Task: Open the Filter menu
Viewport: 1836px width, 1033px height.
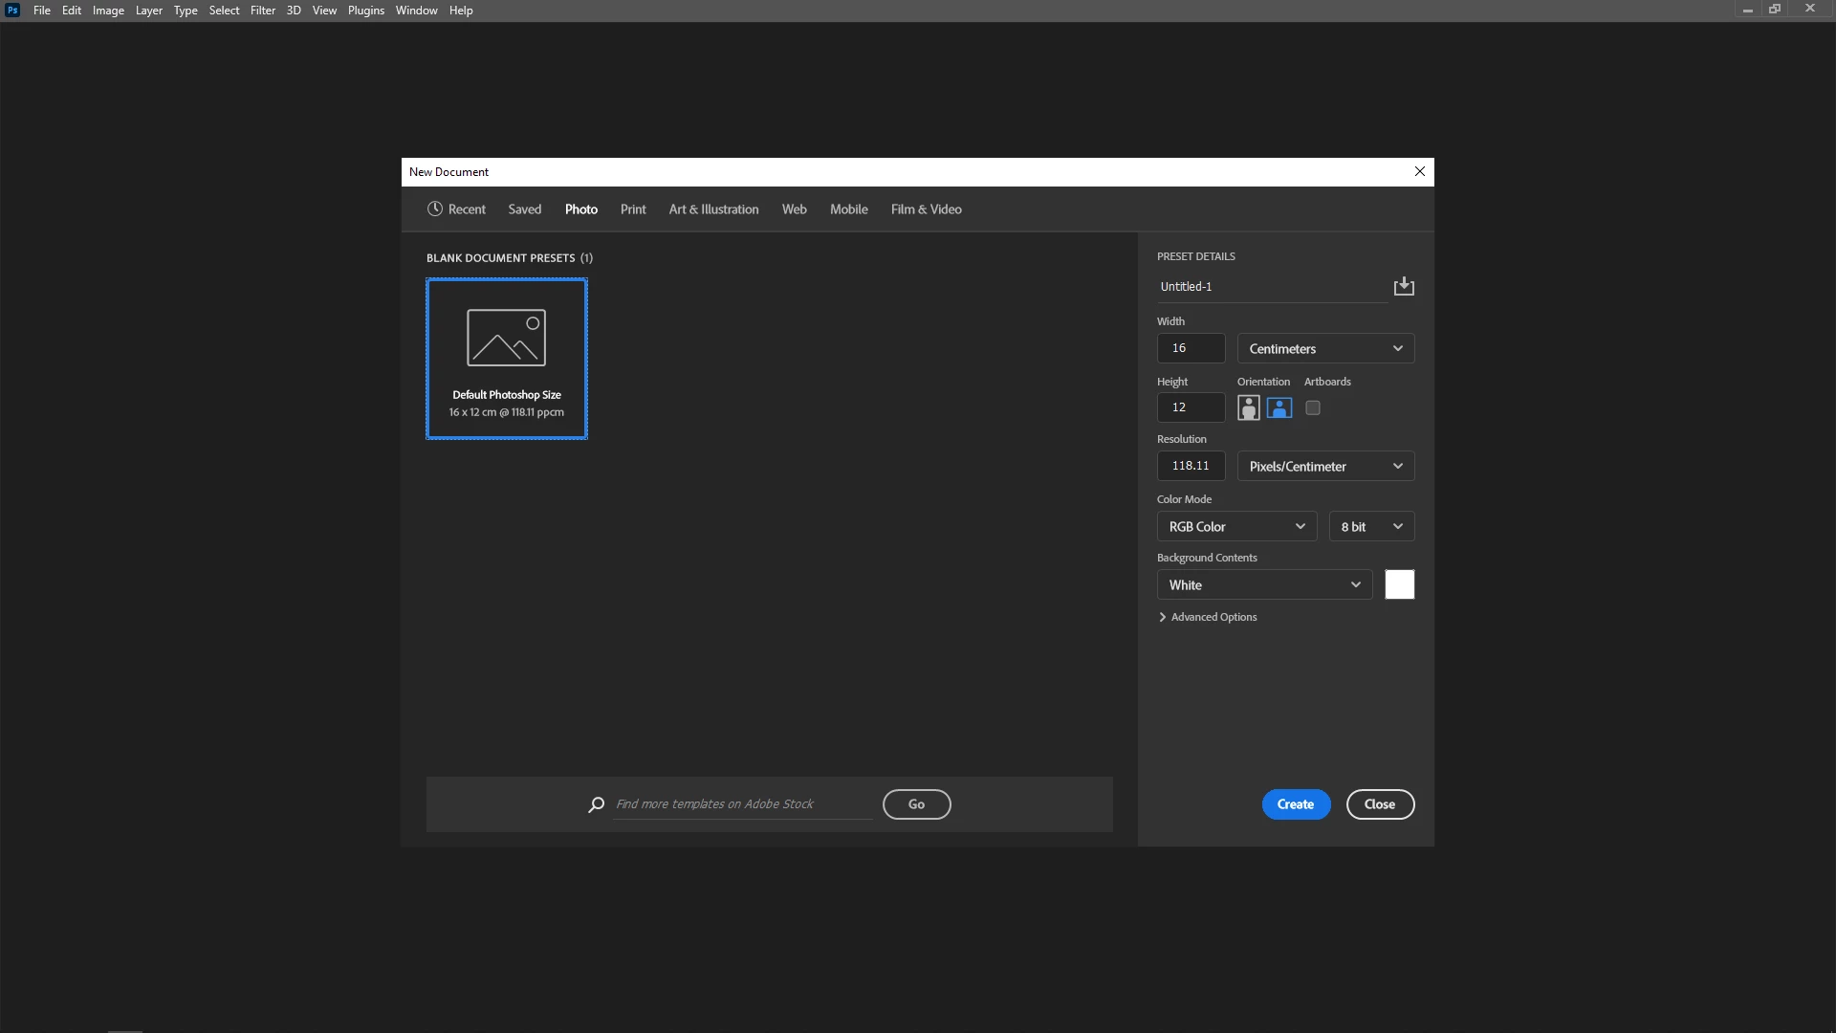Action: 262,10
